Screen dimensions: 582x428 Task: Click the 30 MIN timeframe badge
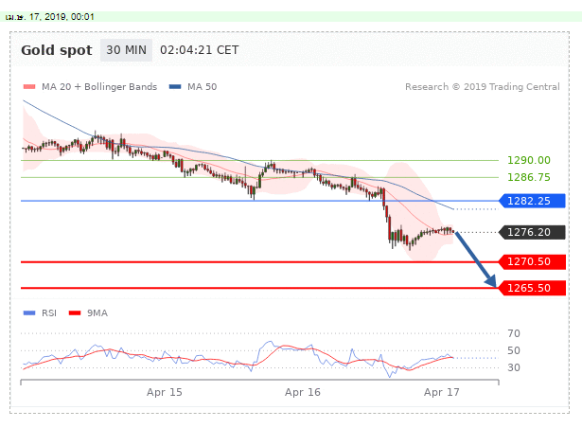click(x=126, y=50)
